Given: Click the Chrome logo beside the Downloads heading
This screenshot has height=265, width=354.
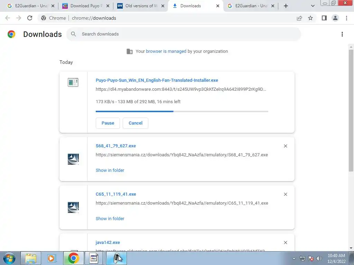Looking at the screenshot, I should coord(11,34).
